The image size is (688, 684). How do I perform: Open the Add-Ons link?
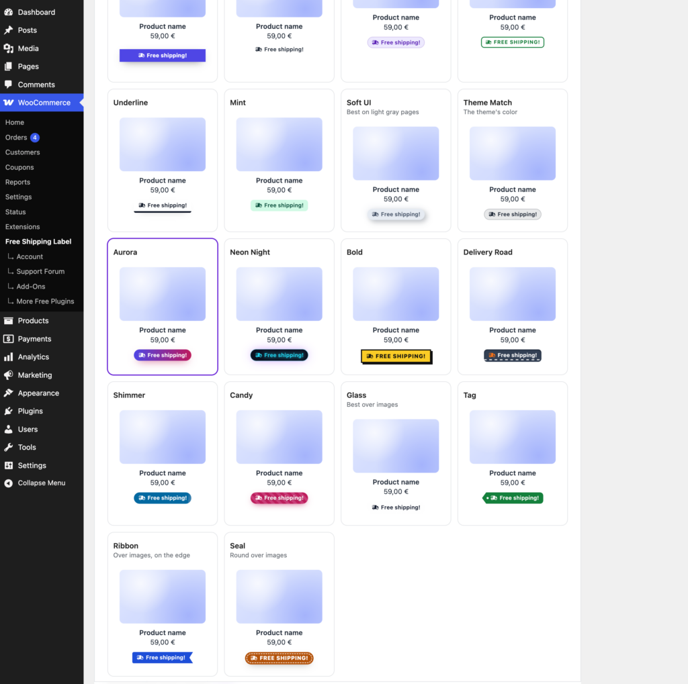pyautogui.click(x=31, y=287)
